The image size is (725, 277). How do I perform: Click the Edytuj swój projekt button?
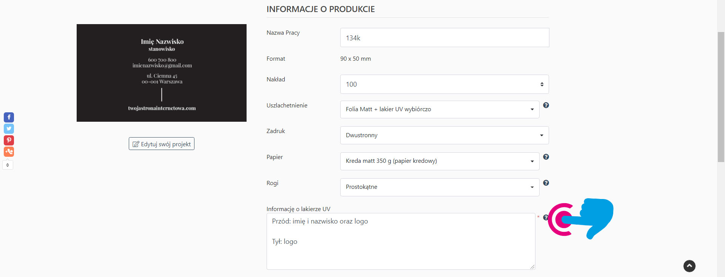pos(162,144)
